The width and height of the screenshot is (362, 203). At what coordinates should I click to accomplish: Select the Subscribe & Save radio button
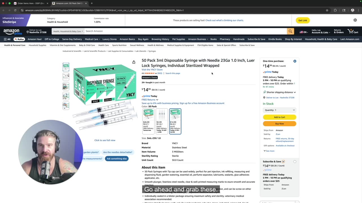[x=295, y=162]
